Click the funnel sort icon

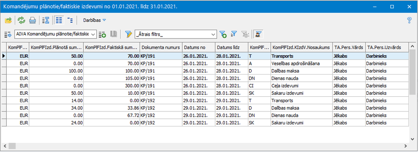(x=234, y=34)
